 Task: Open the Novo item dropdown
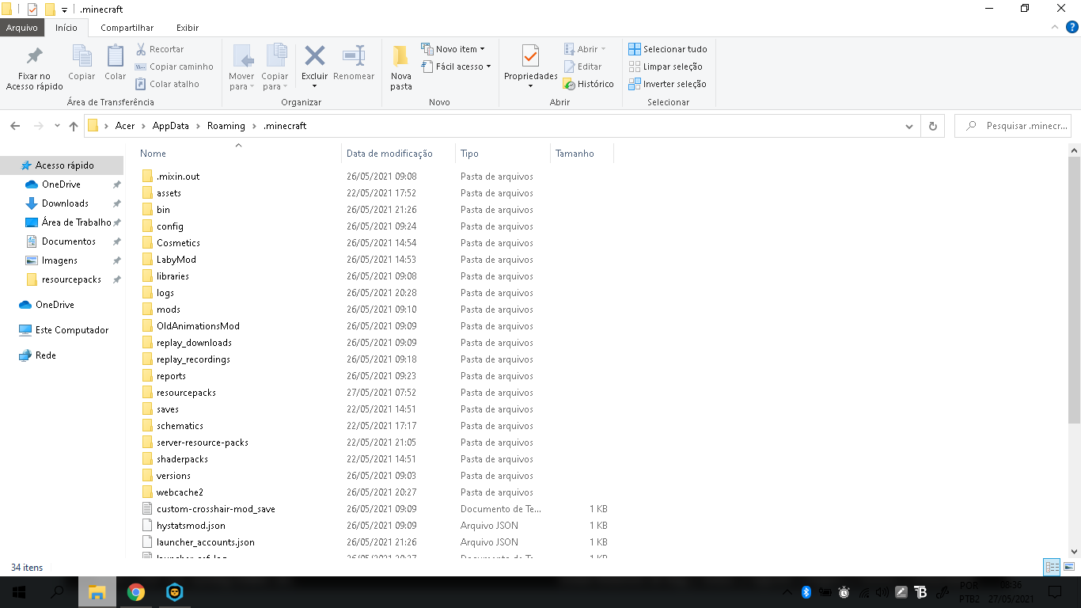click(x=453, y=49)
